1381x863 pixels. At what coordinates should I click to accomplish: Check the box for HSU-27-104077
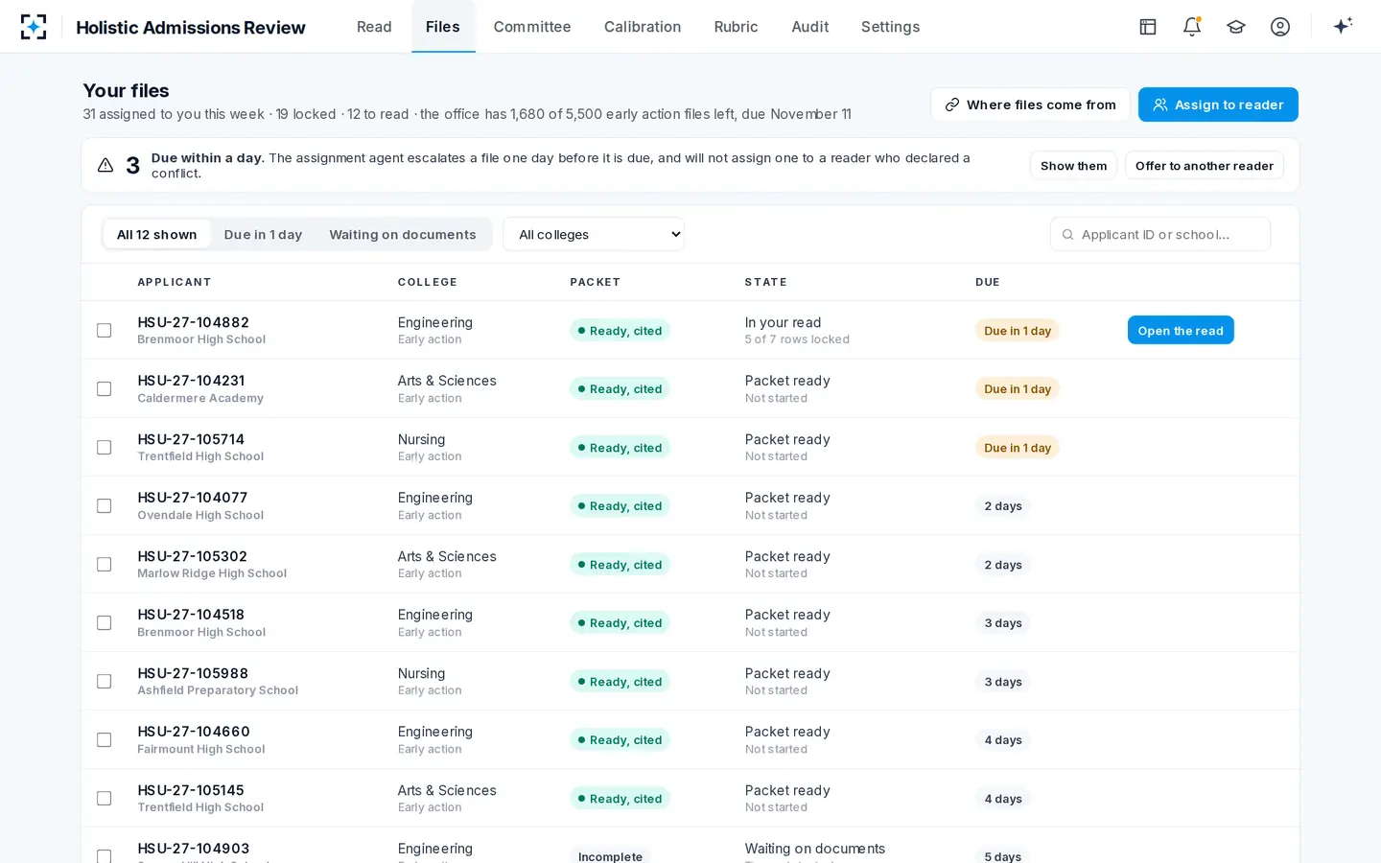click(x=104, y=506)
